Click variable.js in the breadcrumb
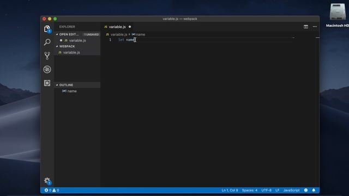 click(x=119, y=34)
